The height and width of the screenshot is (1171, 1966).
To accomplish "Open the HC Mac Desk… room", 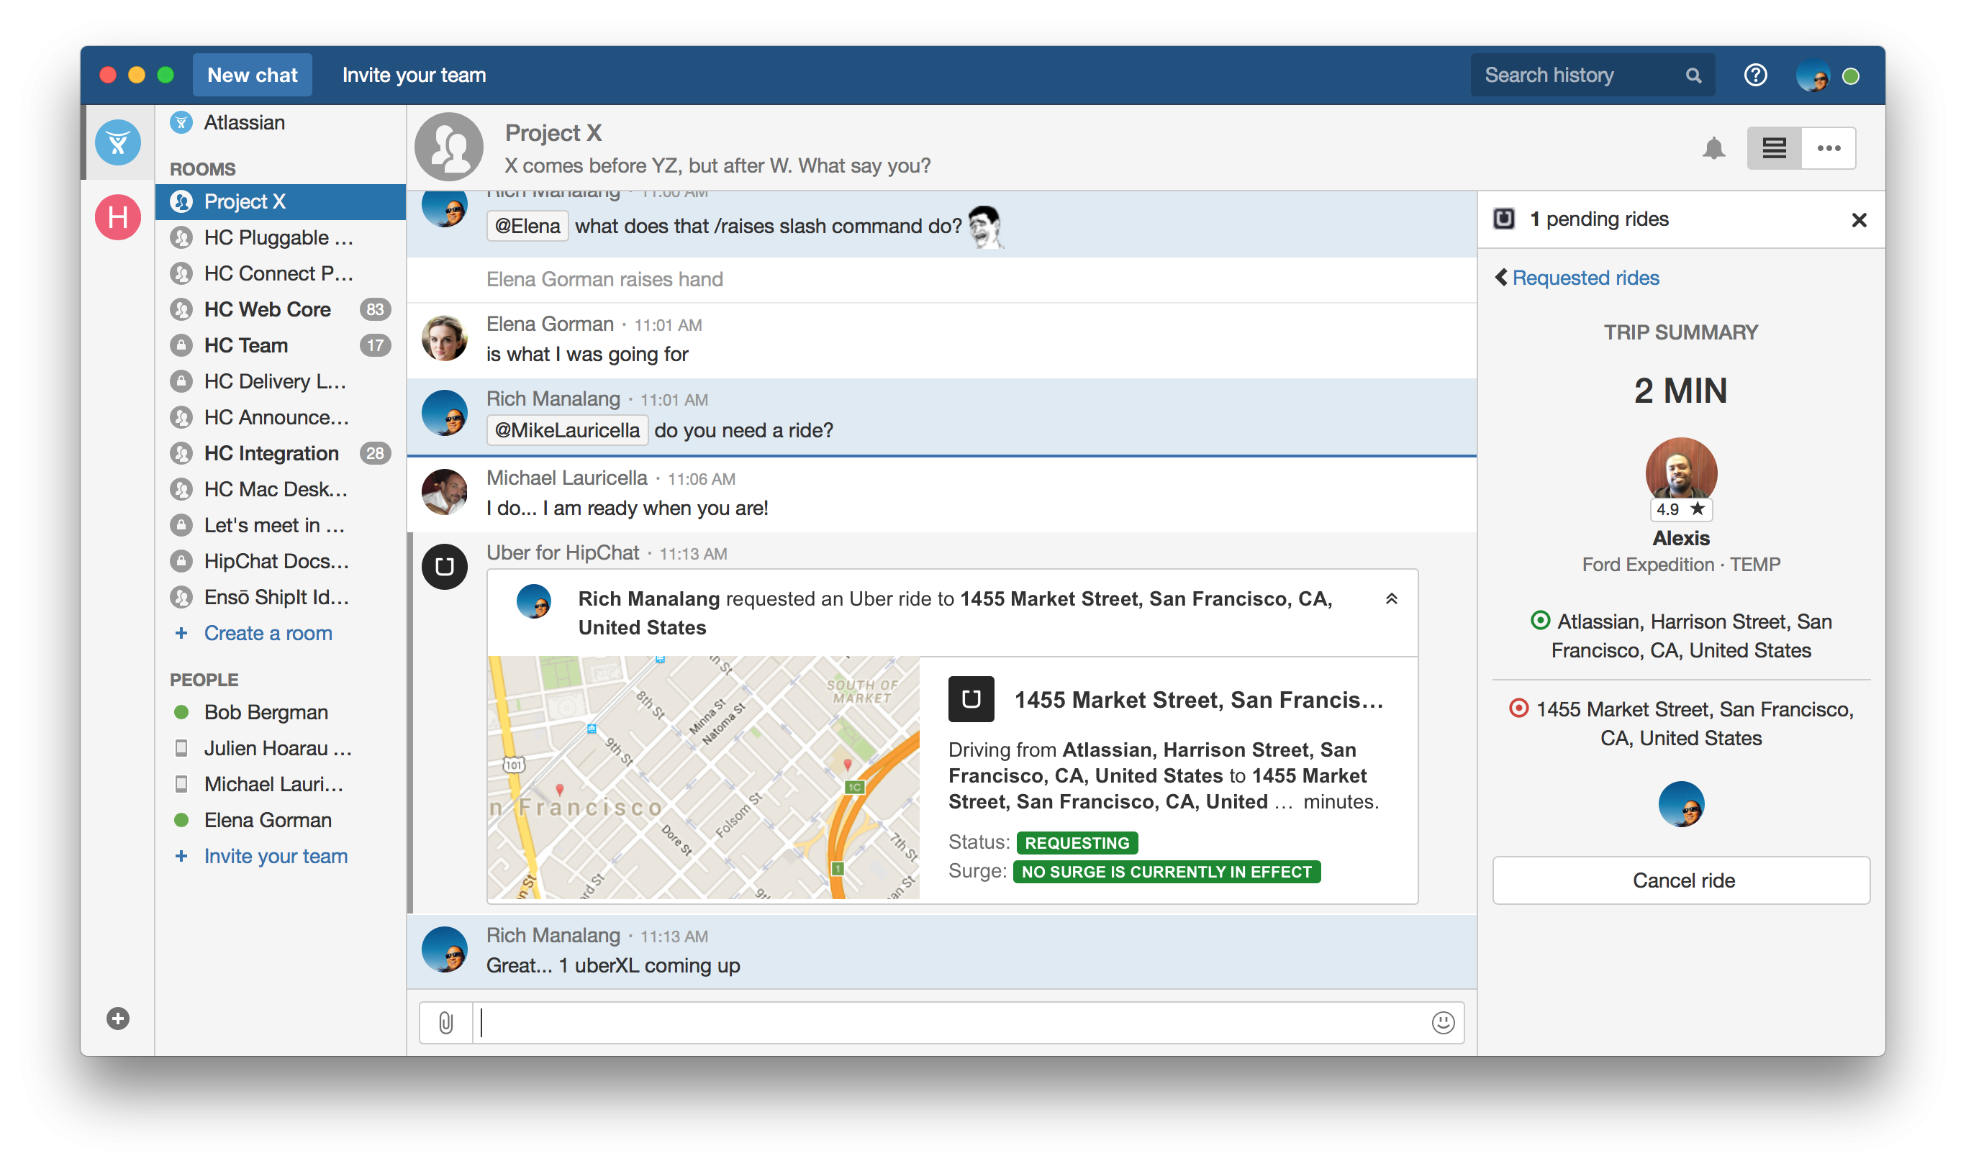I will tap(281, 490).
